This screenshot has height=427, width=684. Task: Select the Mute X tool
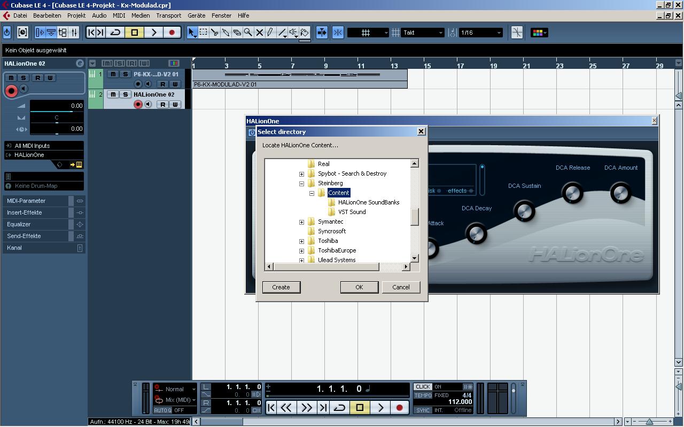pyautogui.click(x=259, y=33)
